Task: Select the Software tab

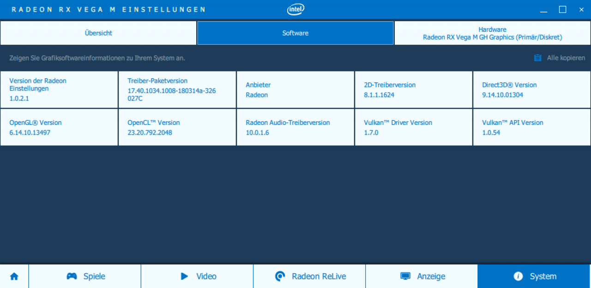Action: 295,33
